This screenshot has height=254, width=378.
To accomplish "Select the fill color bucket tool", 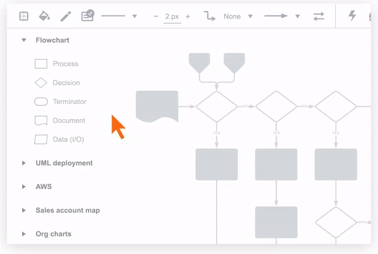I will (44, 16).
